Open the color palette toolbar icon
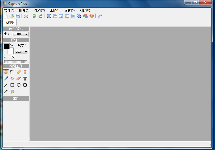 (92, 16)
